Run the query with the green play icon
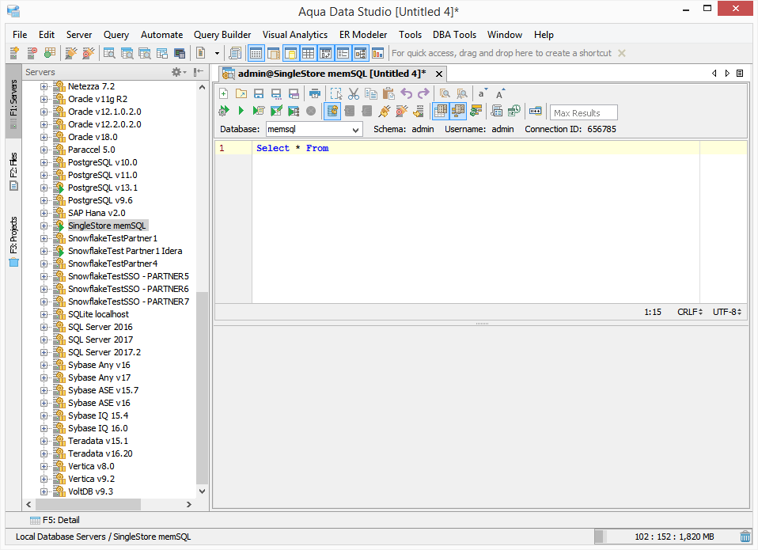Image resolution: width=758 pixels, height=550 pixels. click(241, 111)
